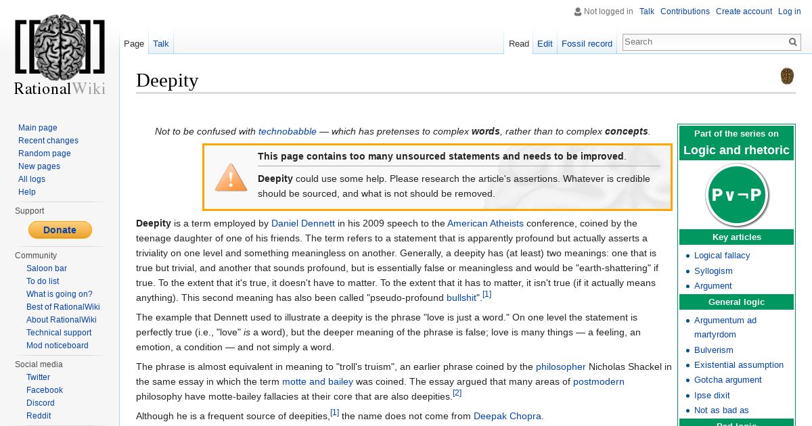Click the P∨¬P logic emblem
The width and height of the screenshot is (812, 426).
(x=736, y=195)
